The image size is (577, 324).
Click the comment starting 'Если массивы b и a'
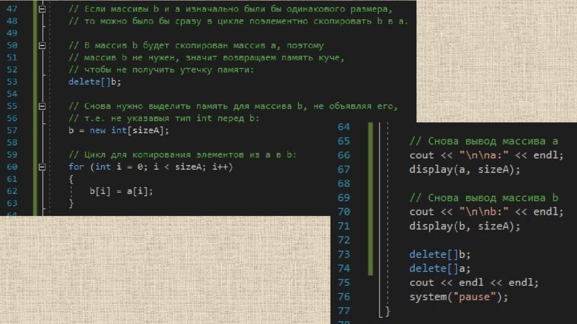pyautogui.click(x=230, y=9)
